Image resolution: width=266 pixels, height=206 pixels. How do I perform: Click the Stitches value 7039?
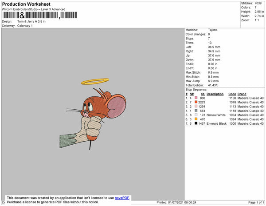pyautogui.click(x=258, y=3)
